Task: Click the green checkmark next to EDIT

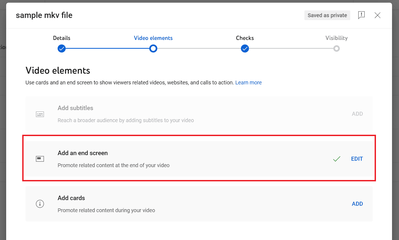Action: pyautogui.click(x=337, y=159)
